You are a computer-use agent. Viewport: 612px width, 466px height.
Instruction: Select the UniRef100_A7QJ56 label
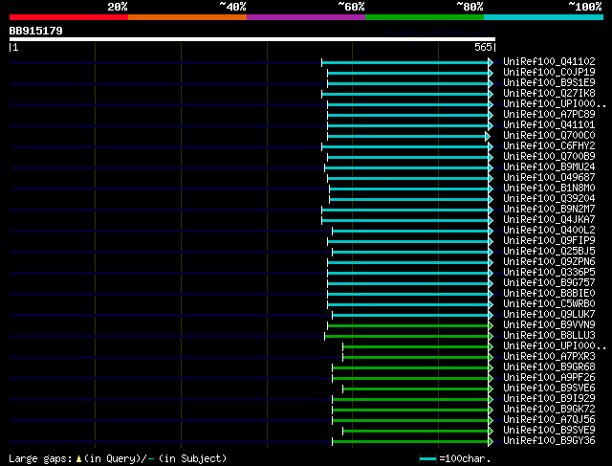(549, 420)
